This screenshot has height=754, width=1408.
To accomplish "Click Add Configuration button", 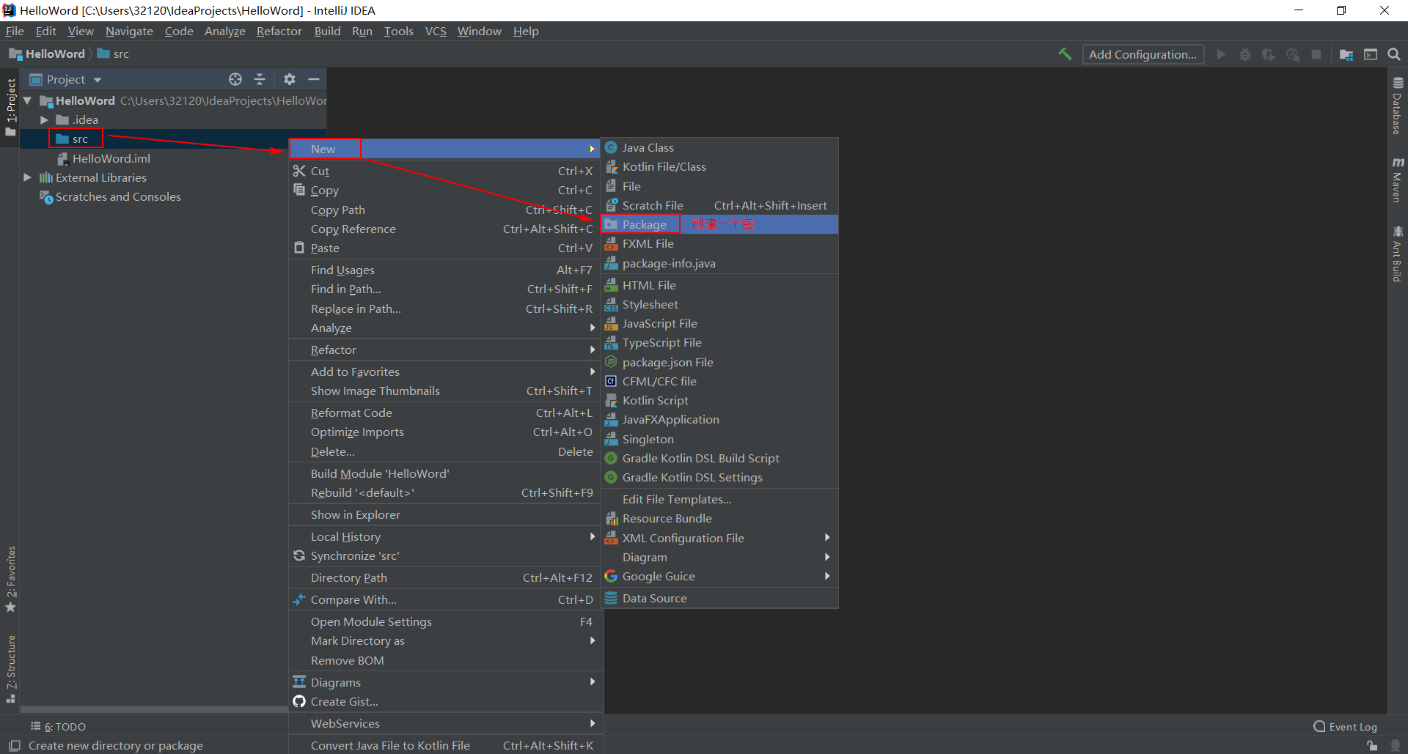I will pos(1143,54).
